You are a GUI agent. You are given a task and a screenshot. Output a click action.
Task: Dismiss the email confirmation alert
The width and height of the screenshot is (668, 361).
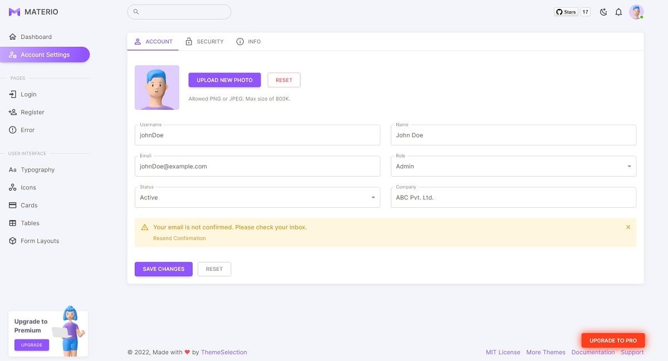click(x=628, y=227)
